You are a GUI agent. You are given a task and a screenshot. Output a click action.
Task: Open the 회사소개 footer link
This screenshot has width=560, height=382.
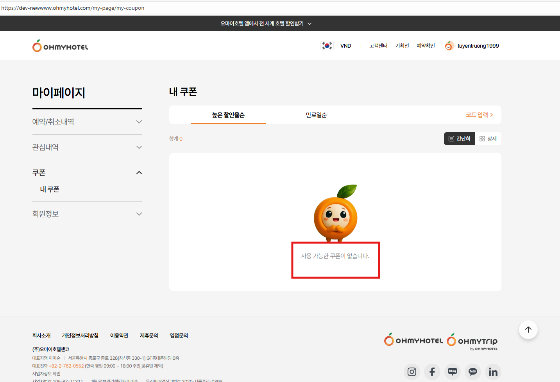point(41,336)
